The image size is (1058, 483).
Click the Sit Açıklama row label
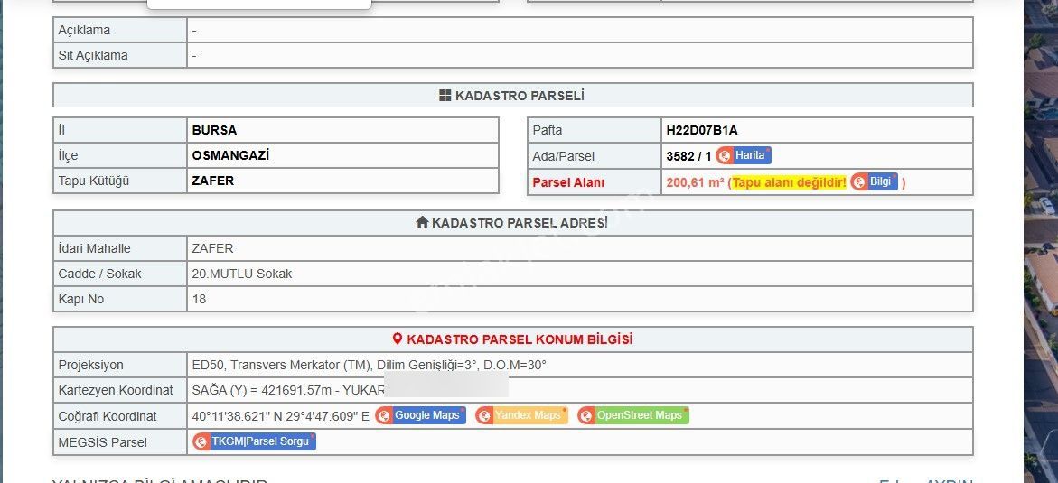[x=93, y=55]
